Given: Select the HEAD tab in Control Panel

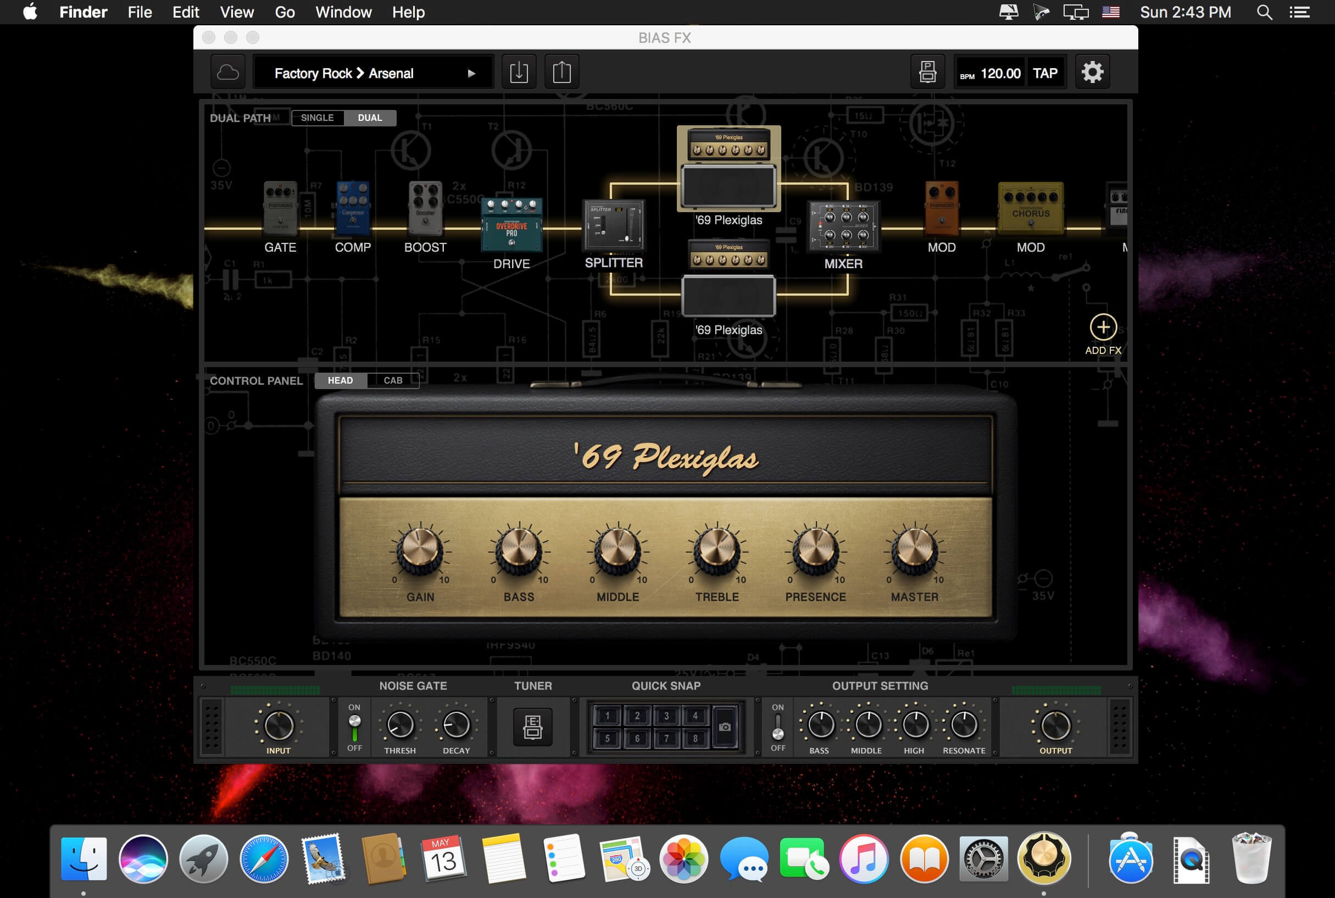Looking at the screenshot, I should (341, 380).
